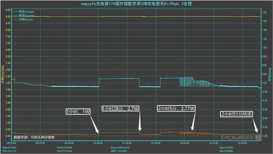
Task: Click the Points:010420 status entry
Action: click(x=64, y=148)
